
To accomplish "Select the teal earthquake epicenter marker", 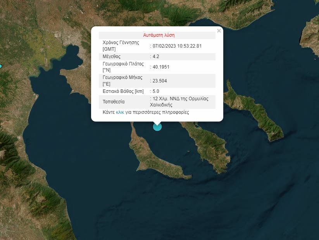I will coord(157,127).
